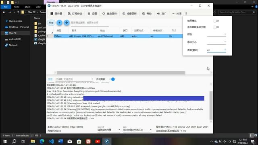
Task: Click the 关闭 close toolbar item
Action: click(x=177, y=14)
